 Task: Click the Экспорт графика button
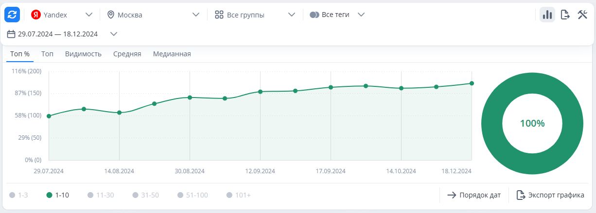coord(550,195)
